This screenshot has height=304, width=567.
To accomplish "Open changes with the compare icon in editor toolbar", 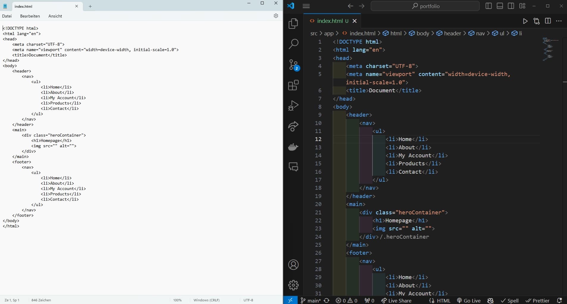I will coord(537,21).
